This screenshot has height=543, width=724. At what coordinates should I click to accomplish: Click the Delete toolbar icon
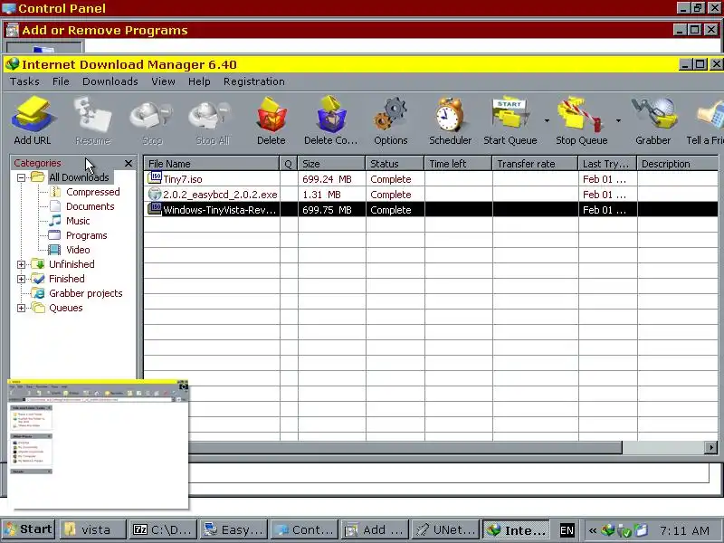coord(271,120)
